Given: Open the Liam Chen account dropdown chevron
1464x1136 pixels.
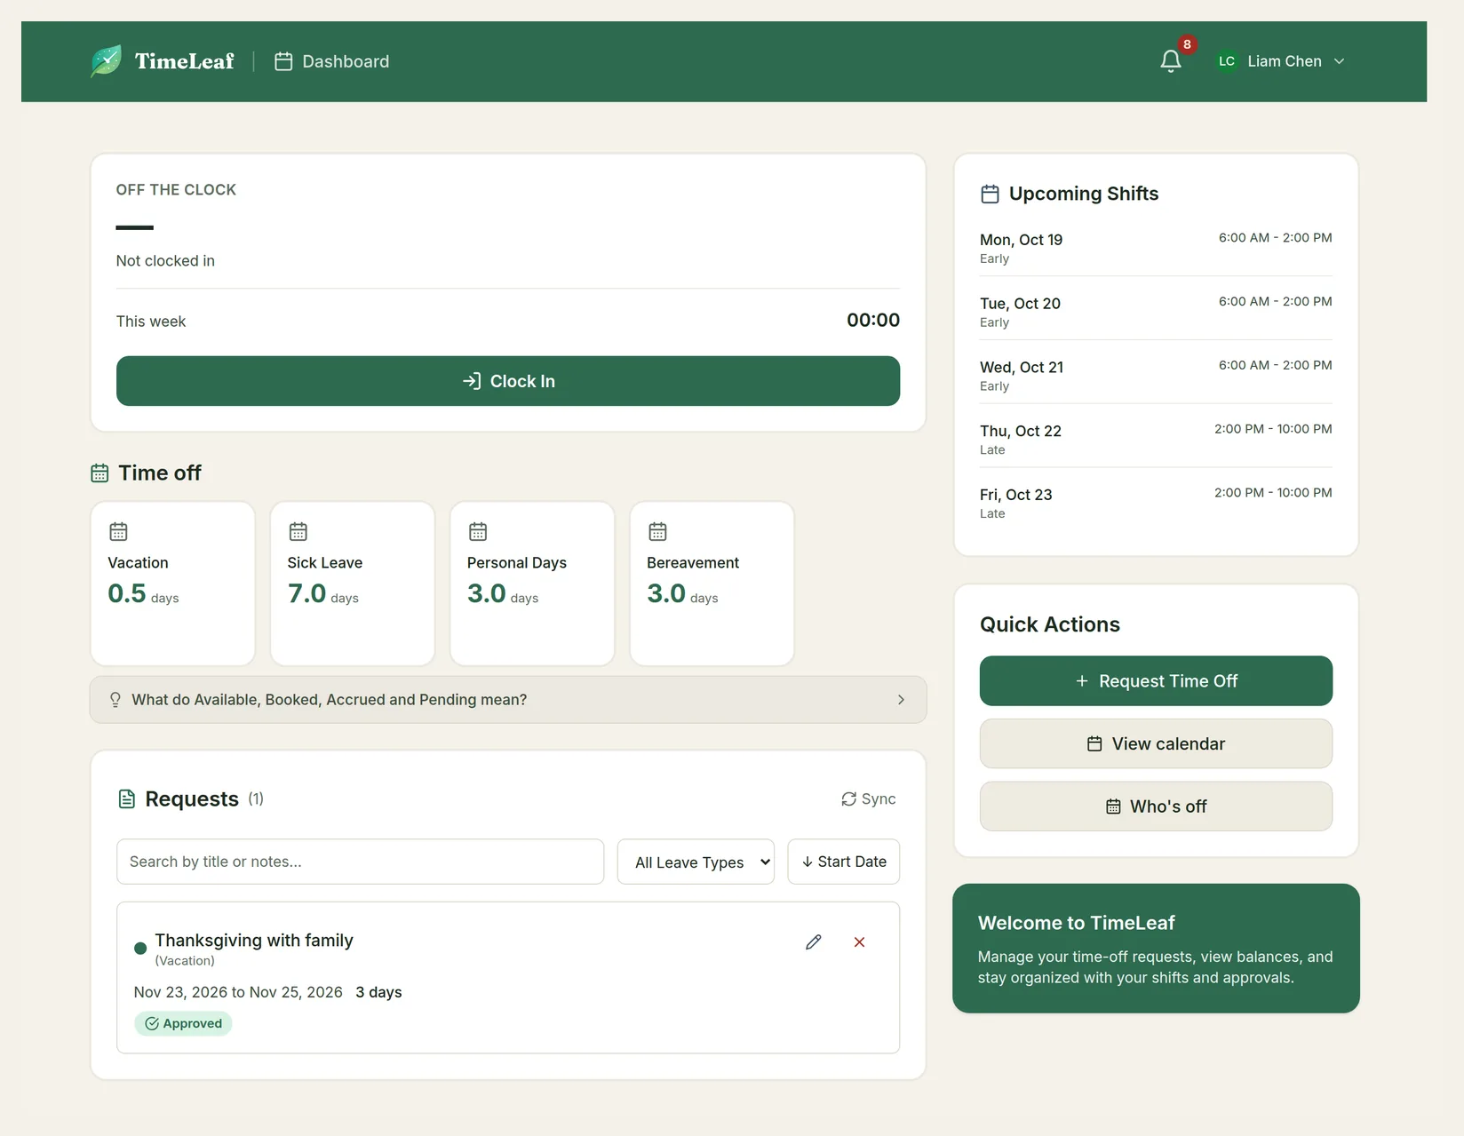Looking at the screenshot, I should coord(1339,61).
